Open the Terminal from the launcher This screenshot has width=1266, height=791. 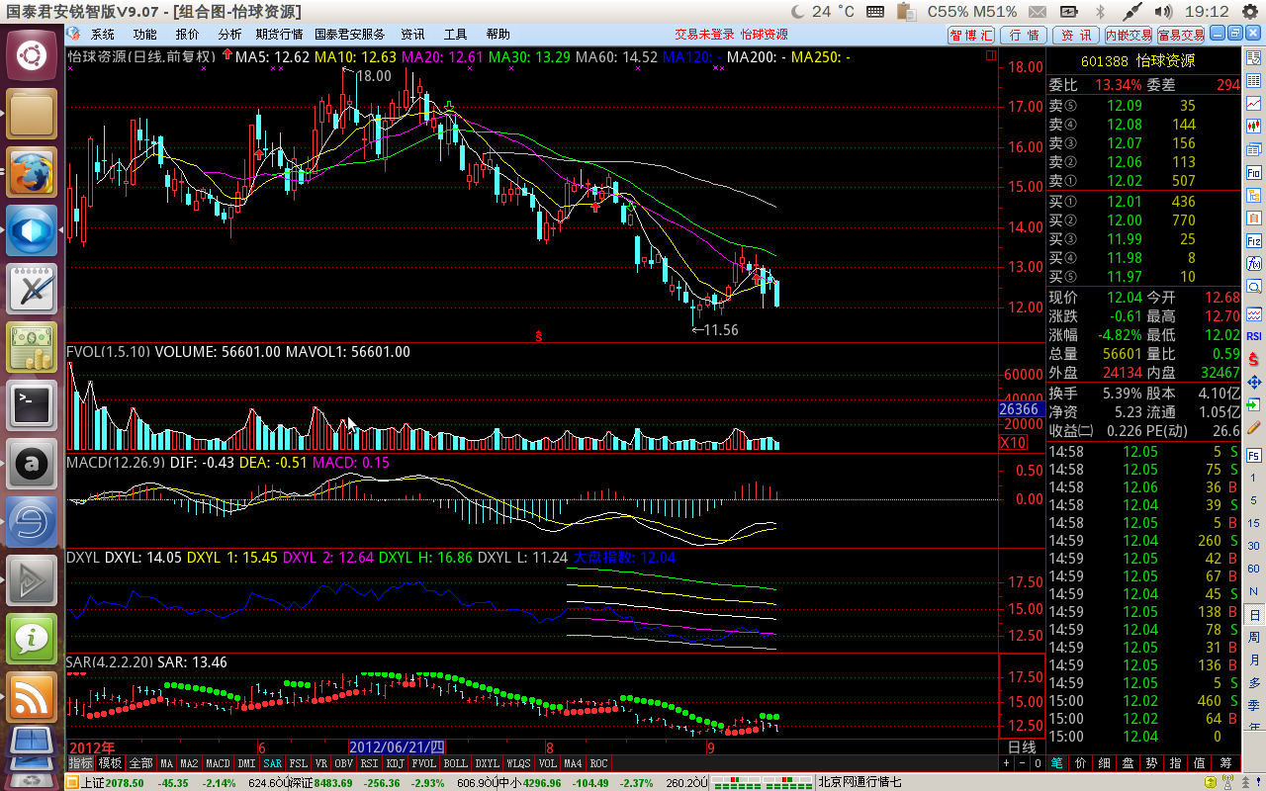[x=33, y=404]
